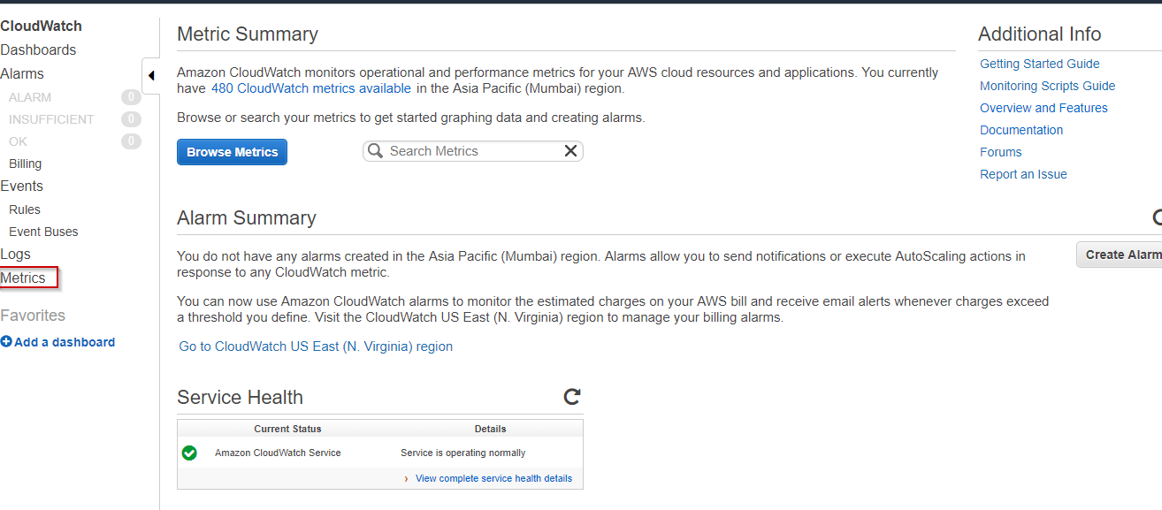Viewport: 1162px width, 510px height.
Task: Open Dashboards in the sidebar
Action: 38,50
